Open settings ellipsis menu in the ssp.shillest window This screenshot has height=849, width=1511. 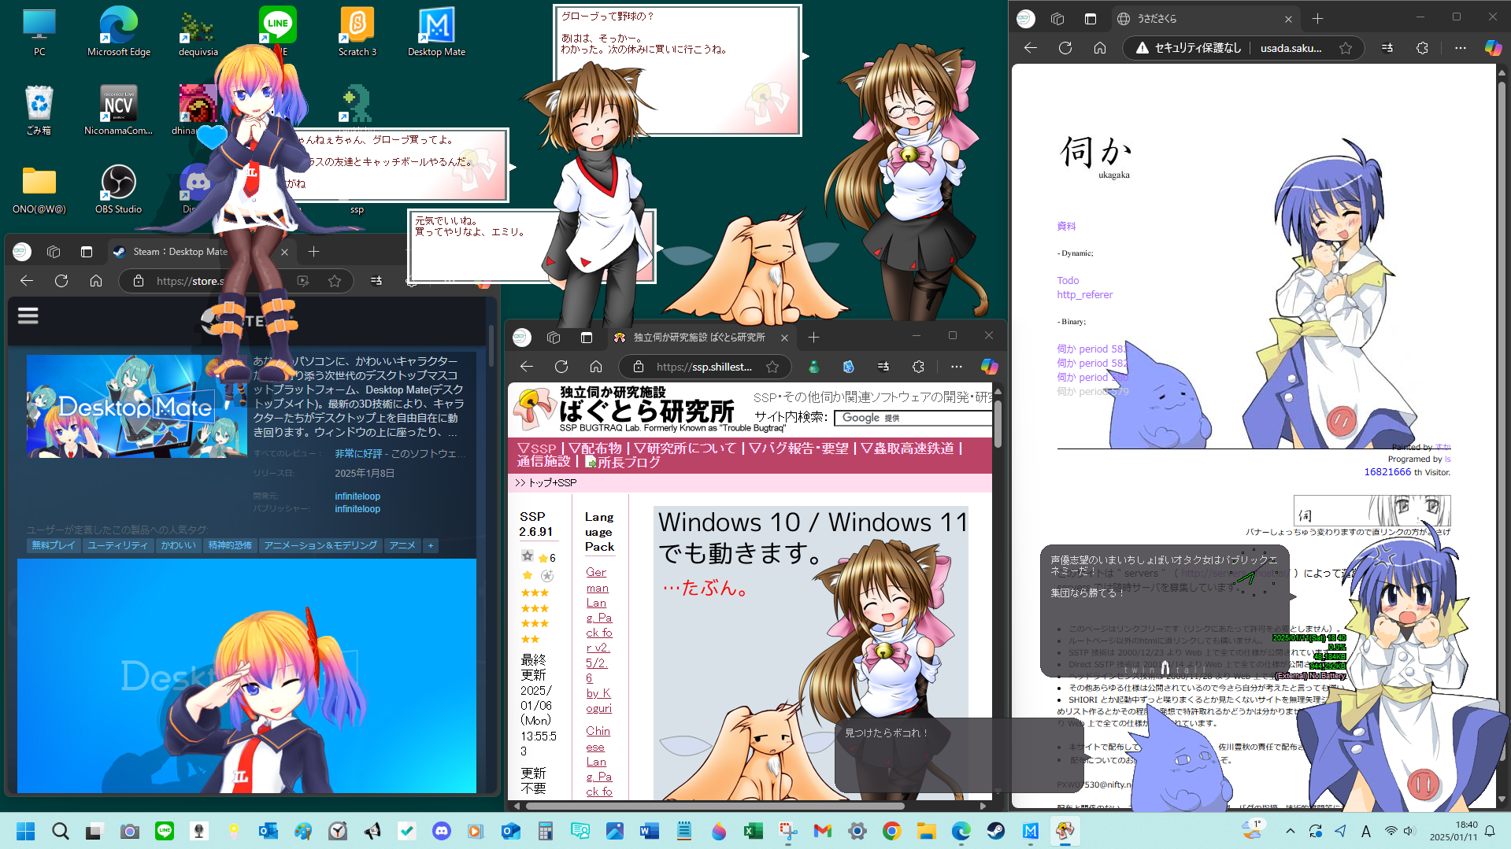pyautogui.click(x=956, y=367)
